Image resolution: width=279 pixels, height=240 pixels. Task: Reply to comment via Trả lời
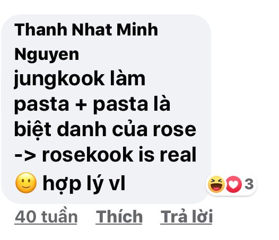tap(186, 217)
